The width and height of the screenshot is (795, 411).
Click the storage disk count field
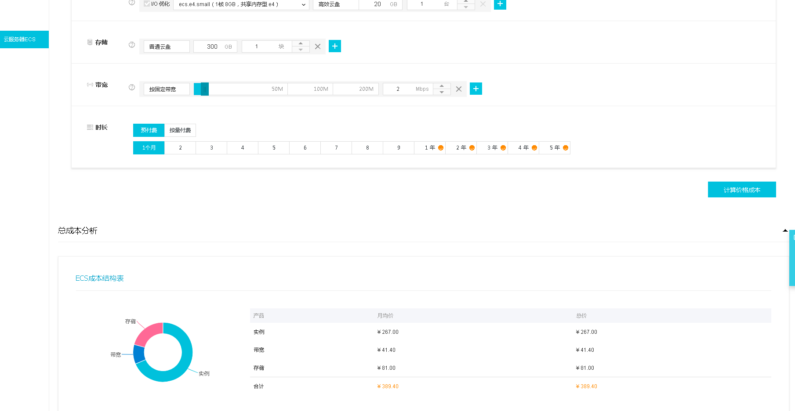267,46
